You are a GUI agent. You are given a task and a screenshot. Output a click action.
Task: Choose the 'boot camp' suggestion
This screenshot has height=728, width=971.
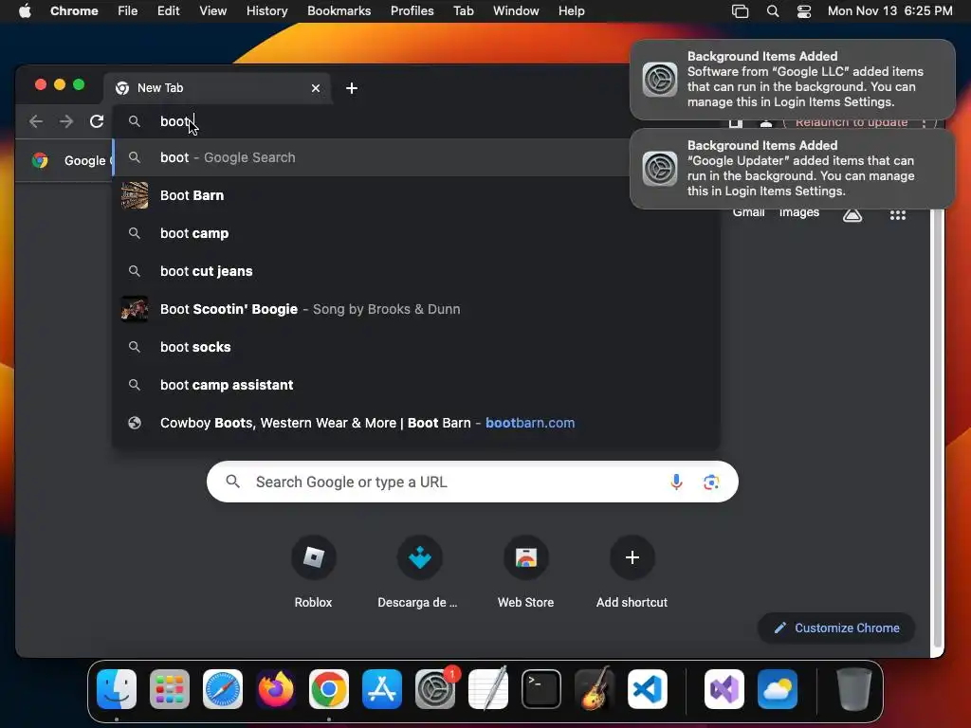click(x=416, y=233)
